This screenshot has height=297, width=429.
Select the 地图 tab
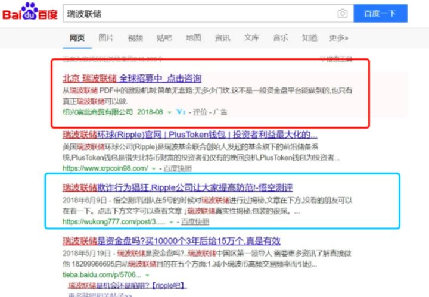click(x=193, y=38)
